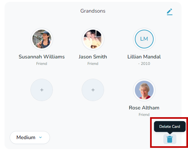Open Jason Smith's profile photo
This screenshot has width=188, height=153.
point(93,39)
